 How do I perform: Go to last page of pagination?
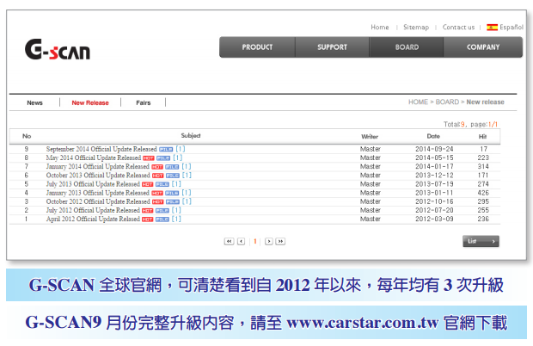click(280, 241)
